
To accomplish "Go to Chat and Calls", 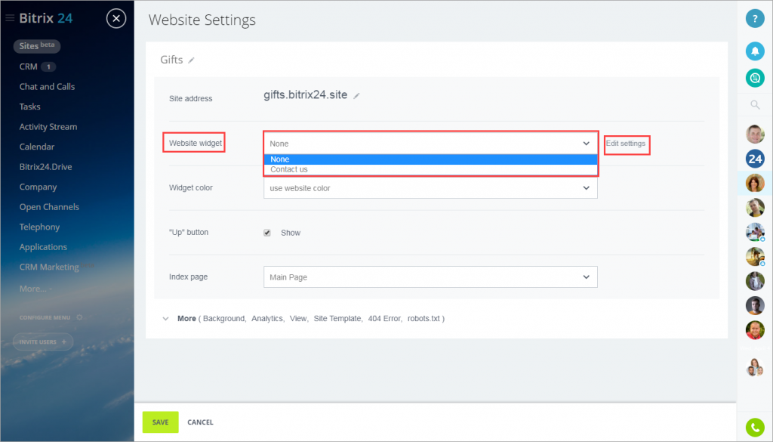I will pyautogui.click(x=47, y=86).
